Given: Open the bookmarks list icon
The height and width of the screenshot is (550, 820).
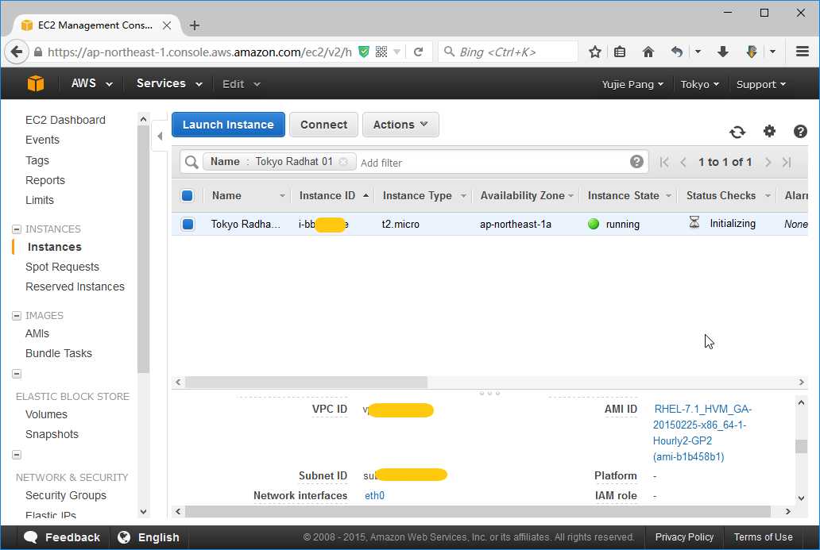Looking at the screenshot, I should point(620,52).
